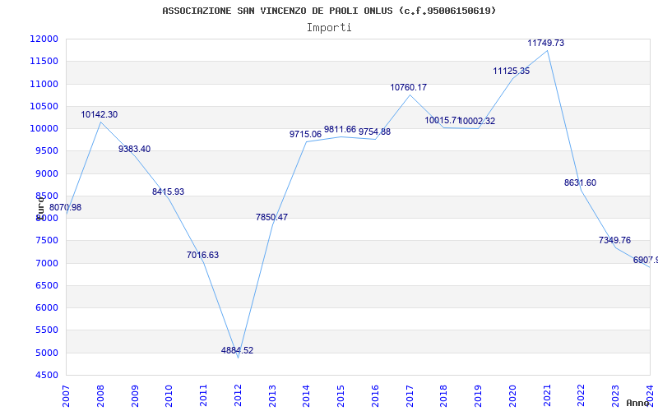The image size is (658, 411).
Task: Click the data label 9754.88
Action: point(374,132)
